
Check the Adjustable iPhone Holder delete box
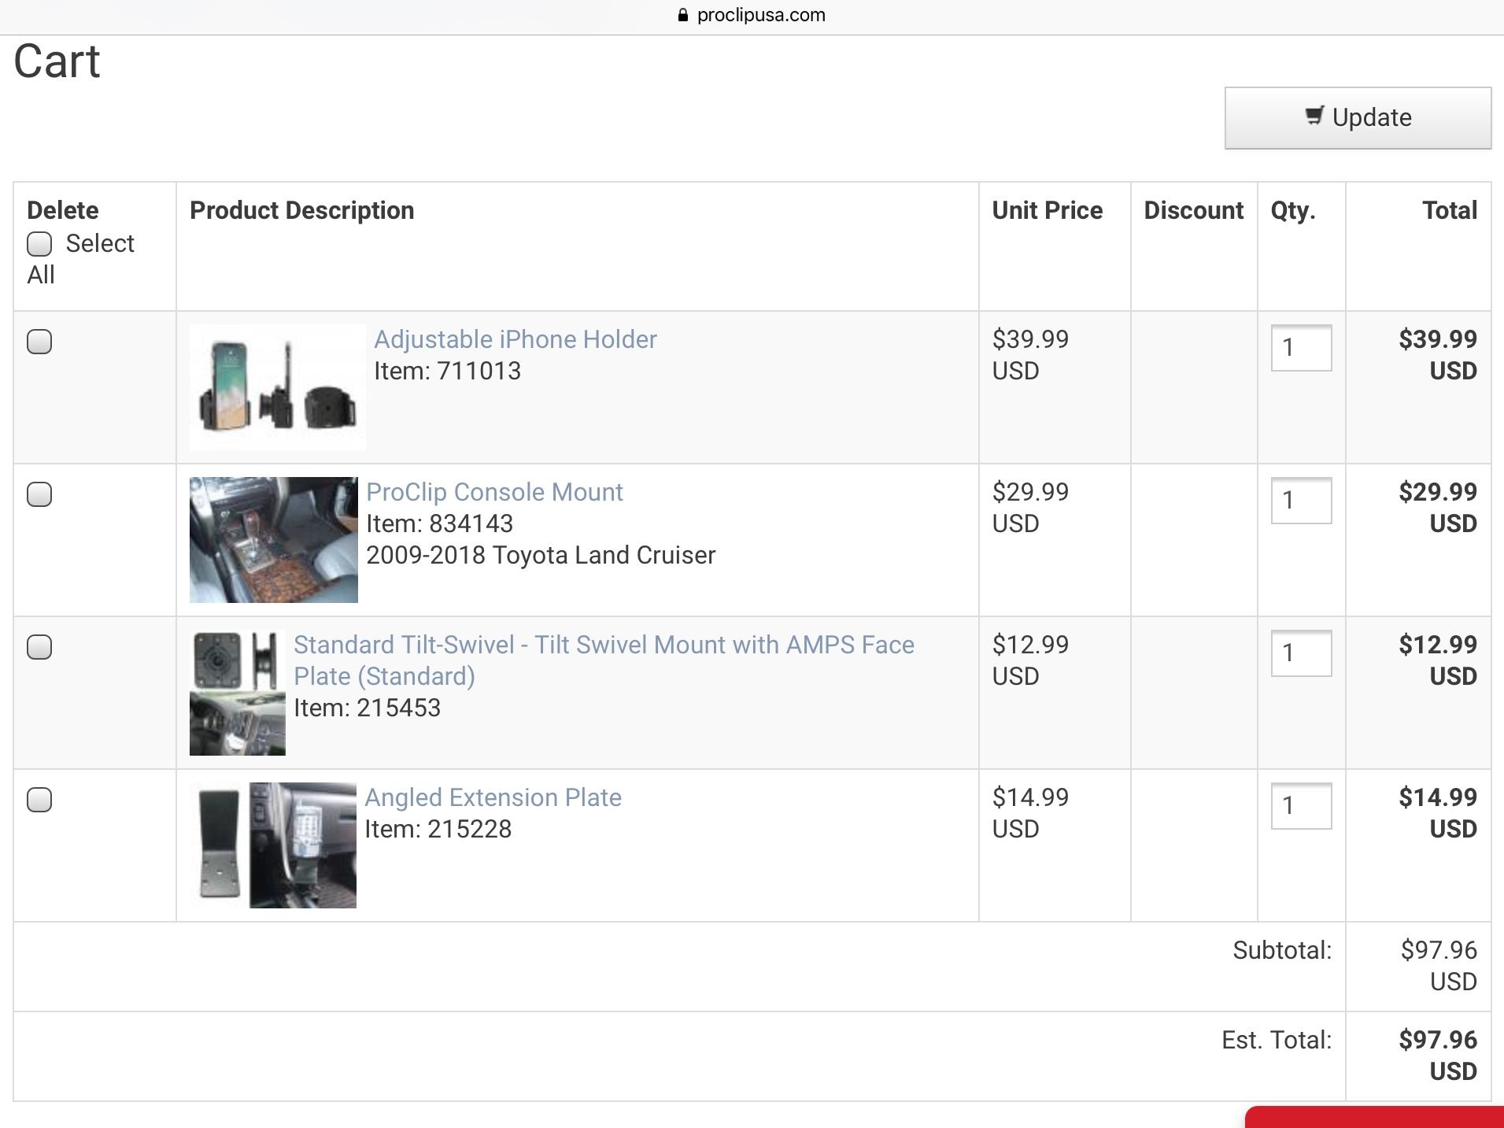[39, 342]
